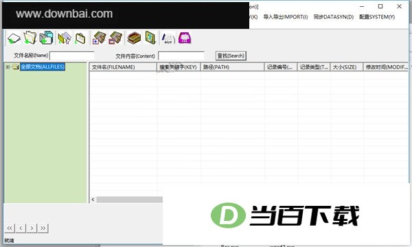The image size is (412, 247).
Task: Sort by 大小(SIZE) column header
Action: [x=347, y=67]
